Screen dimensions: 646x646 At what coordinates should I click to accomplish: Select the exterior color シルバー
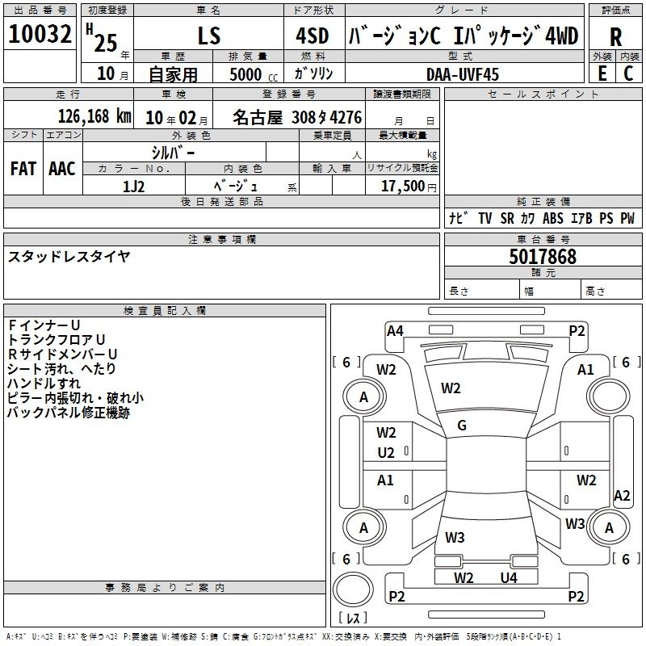(173, 153)
